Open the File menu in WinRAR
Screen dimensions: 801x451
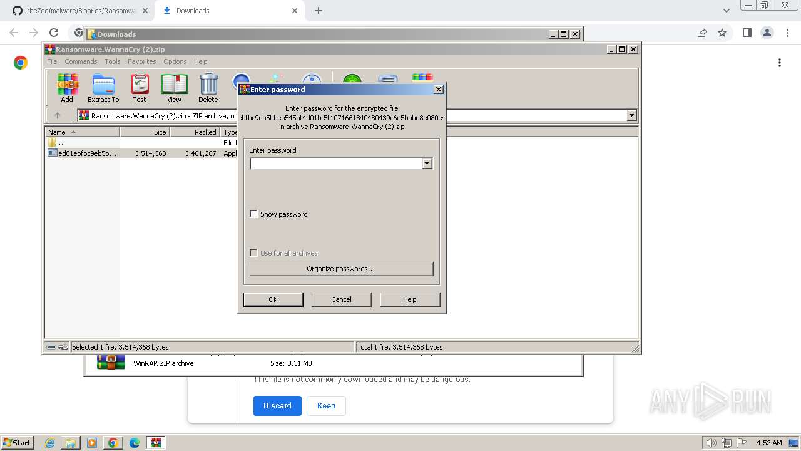52,61
